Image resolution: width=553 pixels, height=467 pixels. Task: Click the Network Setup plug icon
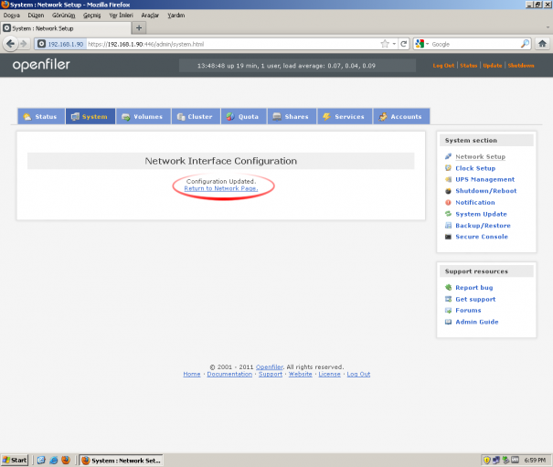tap(448, 156)
